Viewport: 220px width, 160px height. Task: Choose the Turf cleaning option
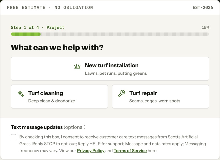tap(59, 96)
